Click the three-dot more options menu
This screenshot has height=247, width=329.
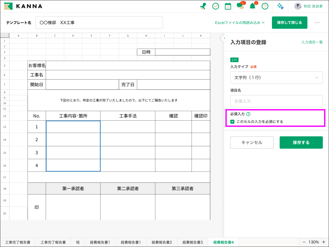[317, 23]
